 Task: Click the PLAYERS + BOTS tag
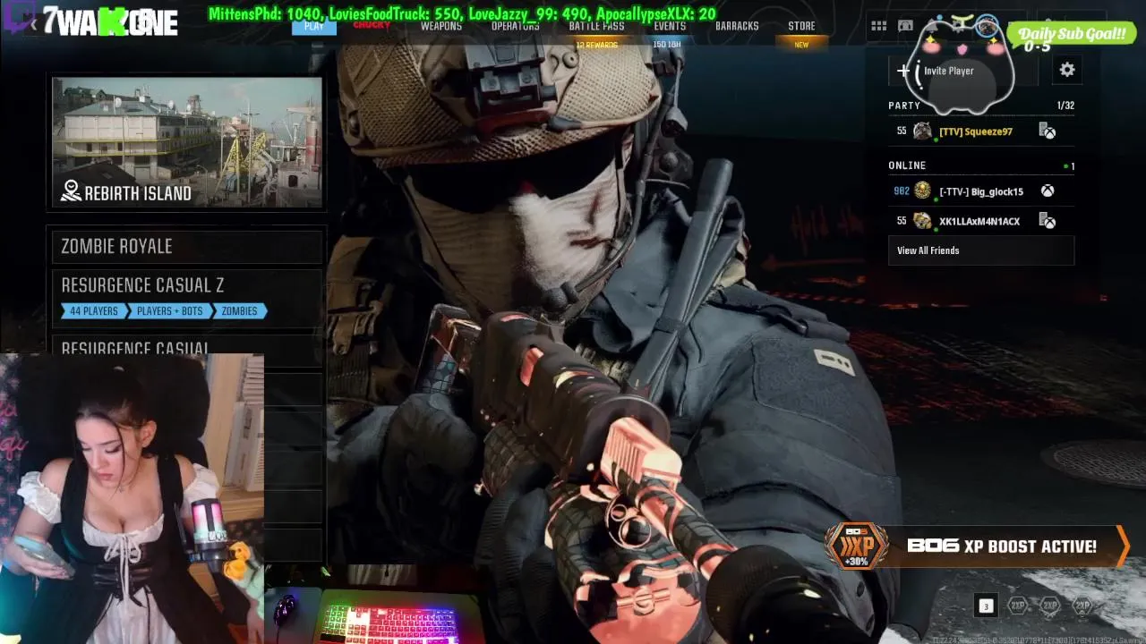coord(170,311)
